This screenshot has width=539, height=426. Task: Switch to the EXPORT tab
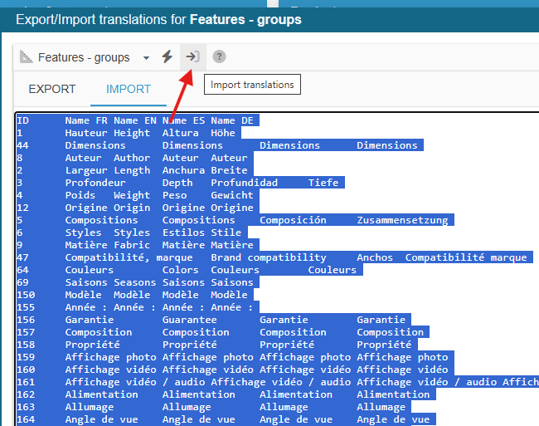click(52, 89)
